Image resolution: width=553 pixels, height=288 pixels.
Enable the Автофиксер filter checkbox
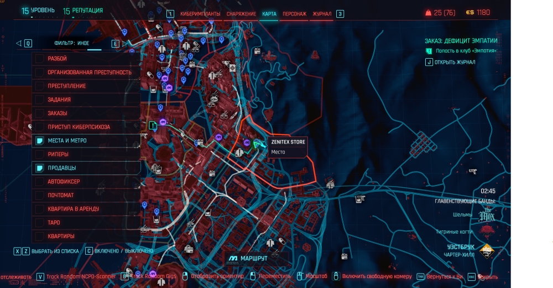tap(39, 182)
